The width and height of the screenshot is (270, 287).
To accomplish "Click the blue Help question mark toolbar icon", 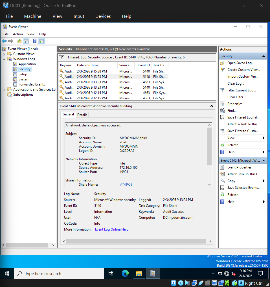I will (35, 41).
